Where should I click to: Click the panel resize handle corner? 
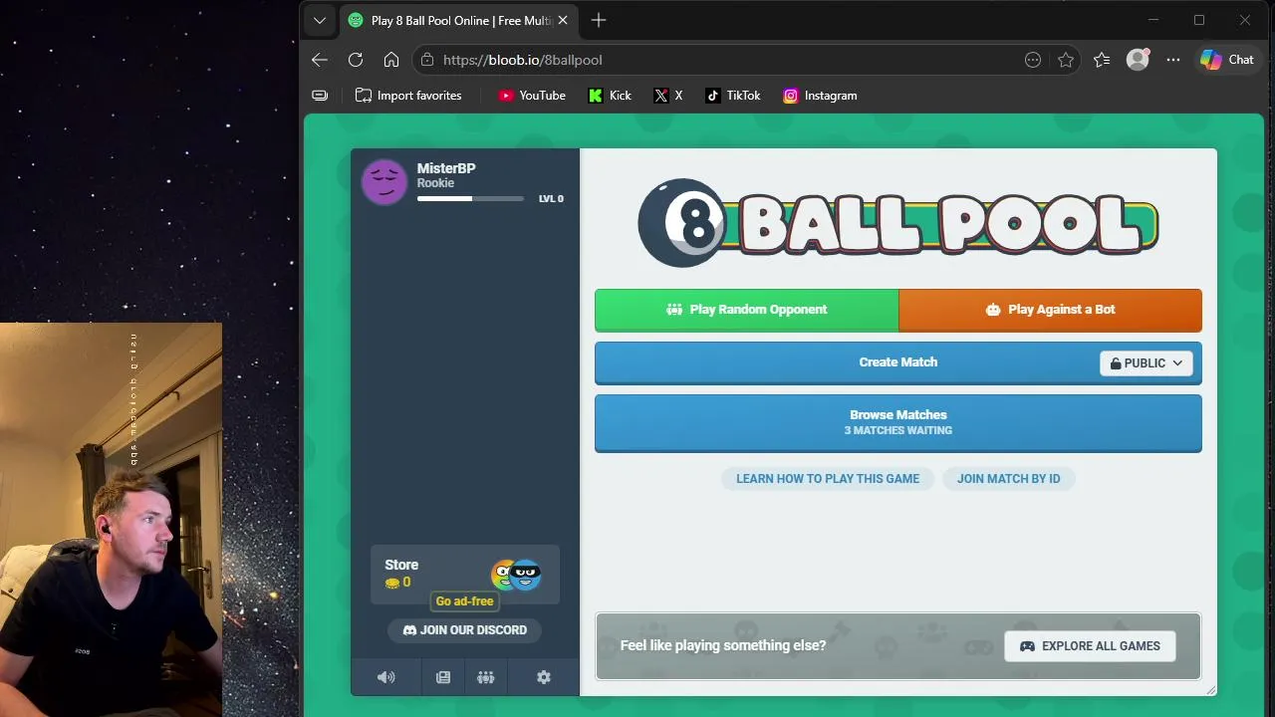1211,690
